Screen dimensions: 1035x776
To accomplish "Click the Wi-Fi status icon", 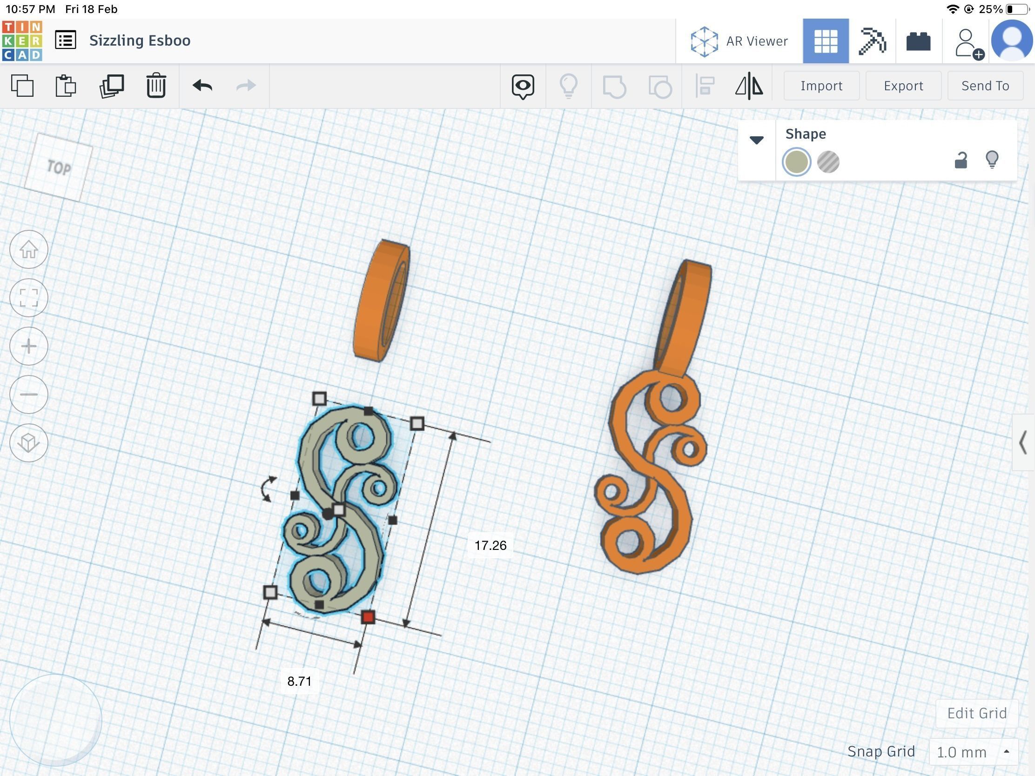I will (952, 9).
